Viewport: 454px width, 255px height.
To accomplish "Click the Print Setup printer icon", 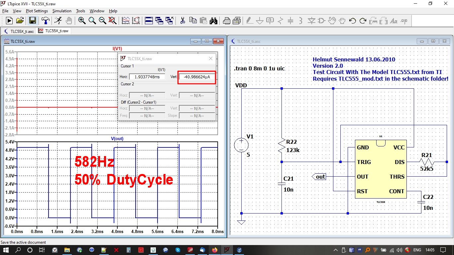I will pyautogui.click(x=227, y=21).
